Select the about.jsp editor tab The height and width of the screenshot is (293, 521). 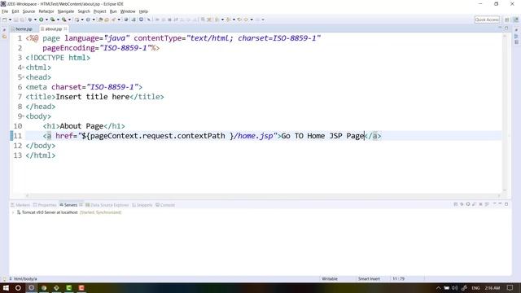tap(53, 29)
